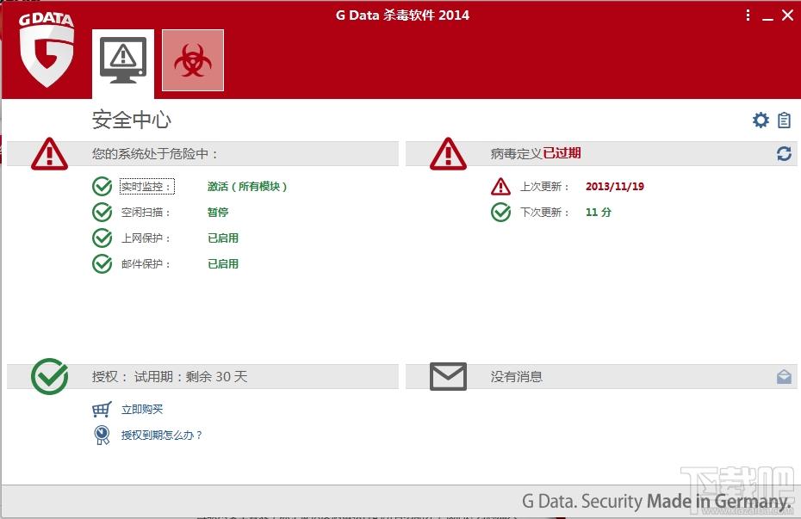Open the messages envelope icon in the header
The image size is (801, 519).
pyautogui.click(x=784, y=377)
